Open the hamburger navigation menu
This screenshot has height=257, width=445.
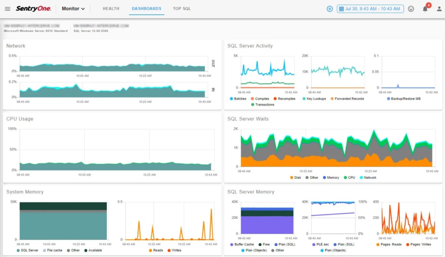pos(7,9)
